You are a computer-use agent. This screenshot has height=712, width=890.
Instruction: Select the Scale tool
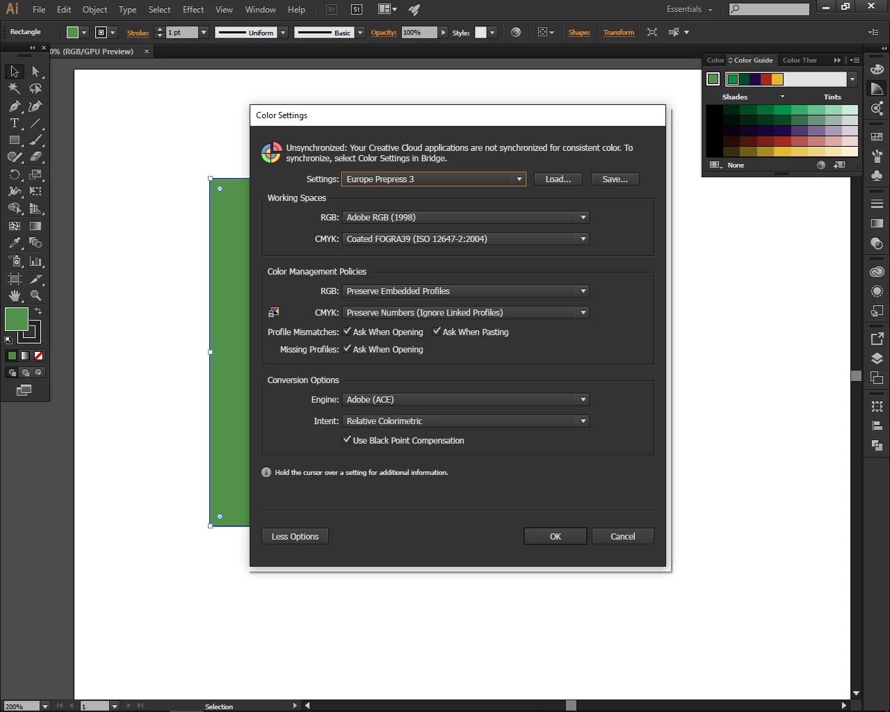pos(35,175)
